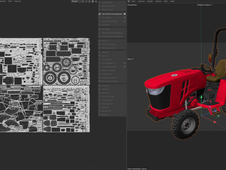Screen dimensions: 226x170
Task: Open the viewport View menu
Action: coord(133,1)
